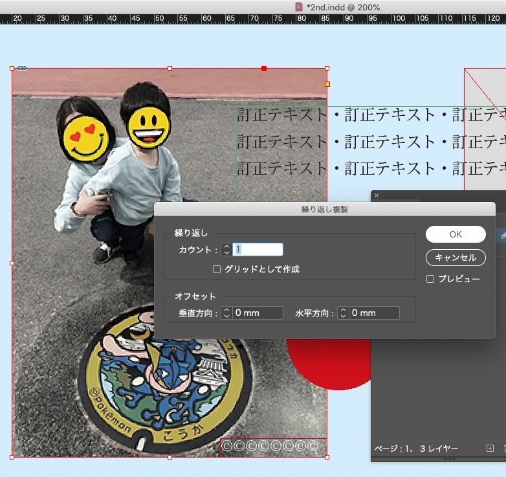Enable the プレビュー checkbox
This screenshot has height=477, width=506.
430,279
